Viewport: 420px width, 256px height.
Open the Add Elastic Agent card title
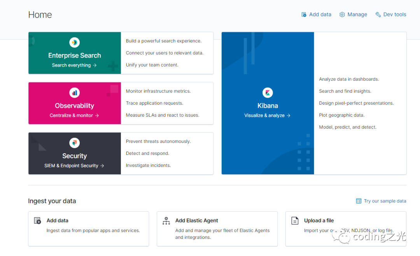coord(197,221)
